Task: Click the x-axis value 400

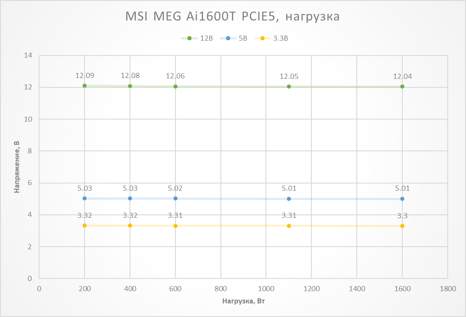Action: click(x=130, y=289)
